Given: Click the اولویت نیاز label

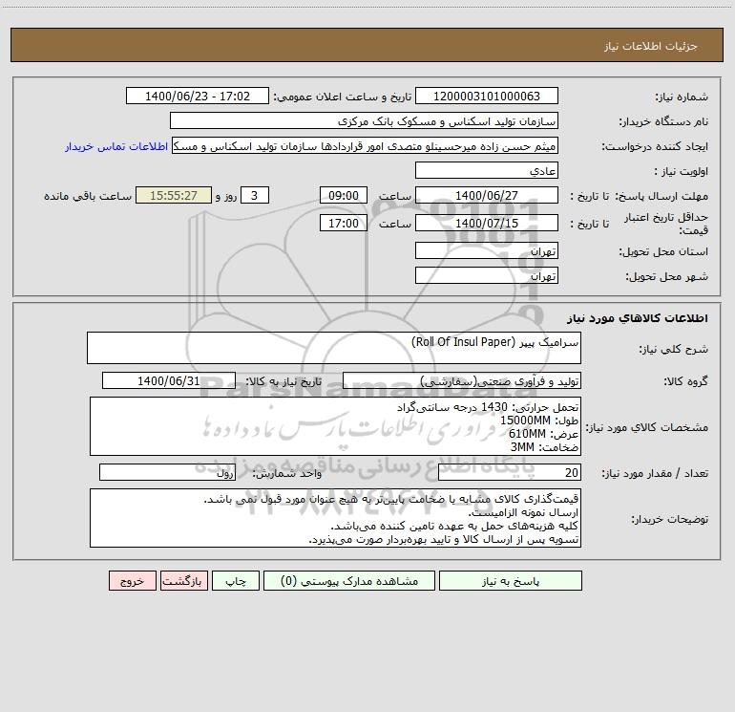Looking at the screenshot, I should click(682, 172).
